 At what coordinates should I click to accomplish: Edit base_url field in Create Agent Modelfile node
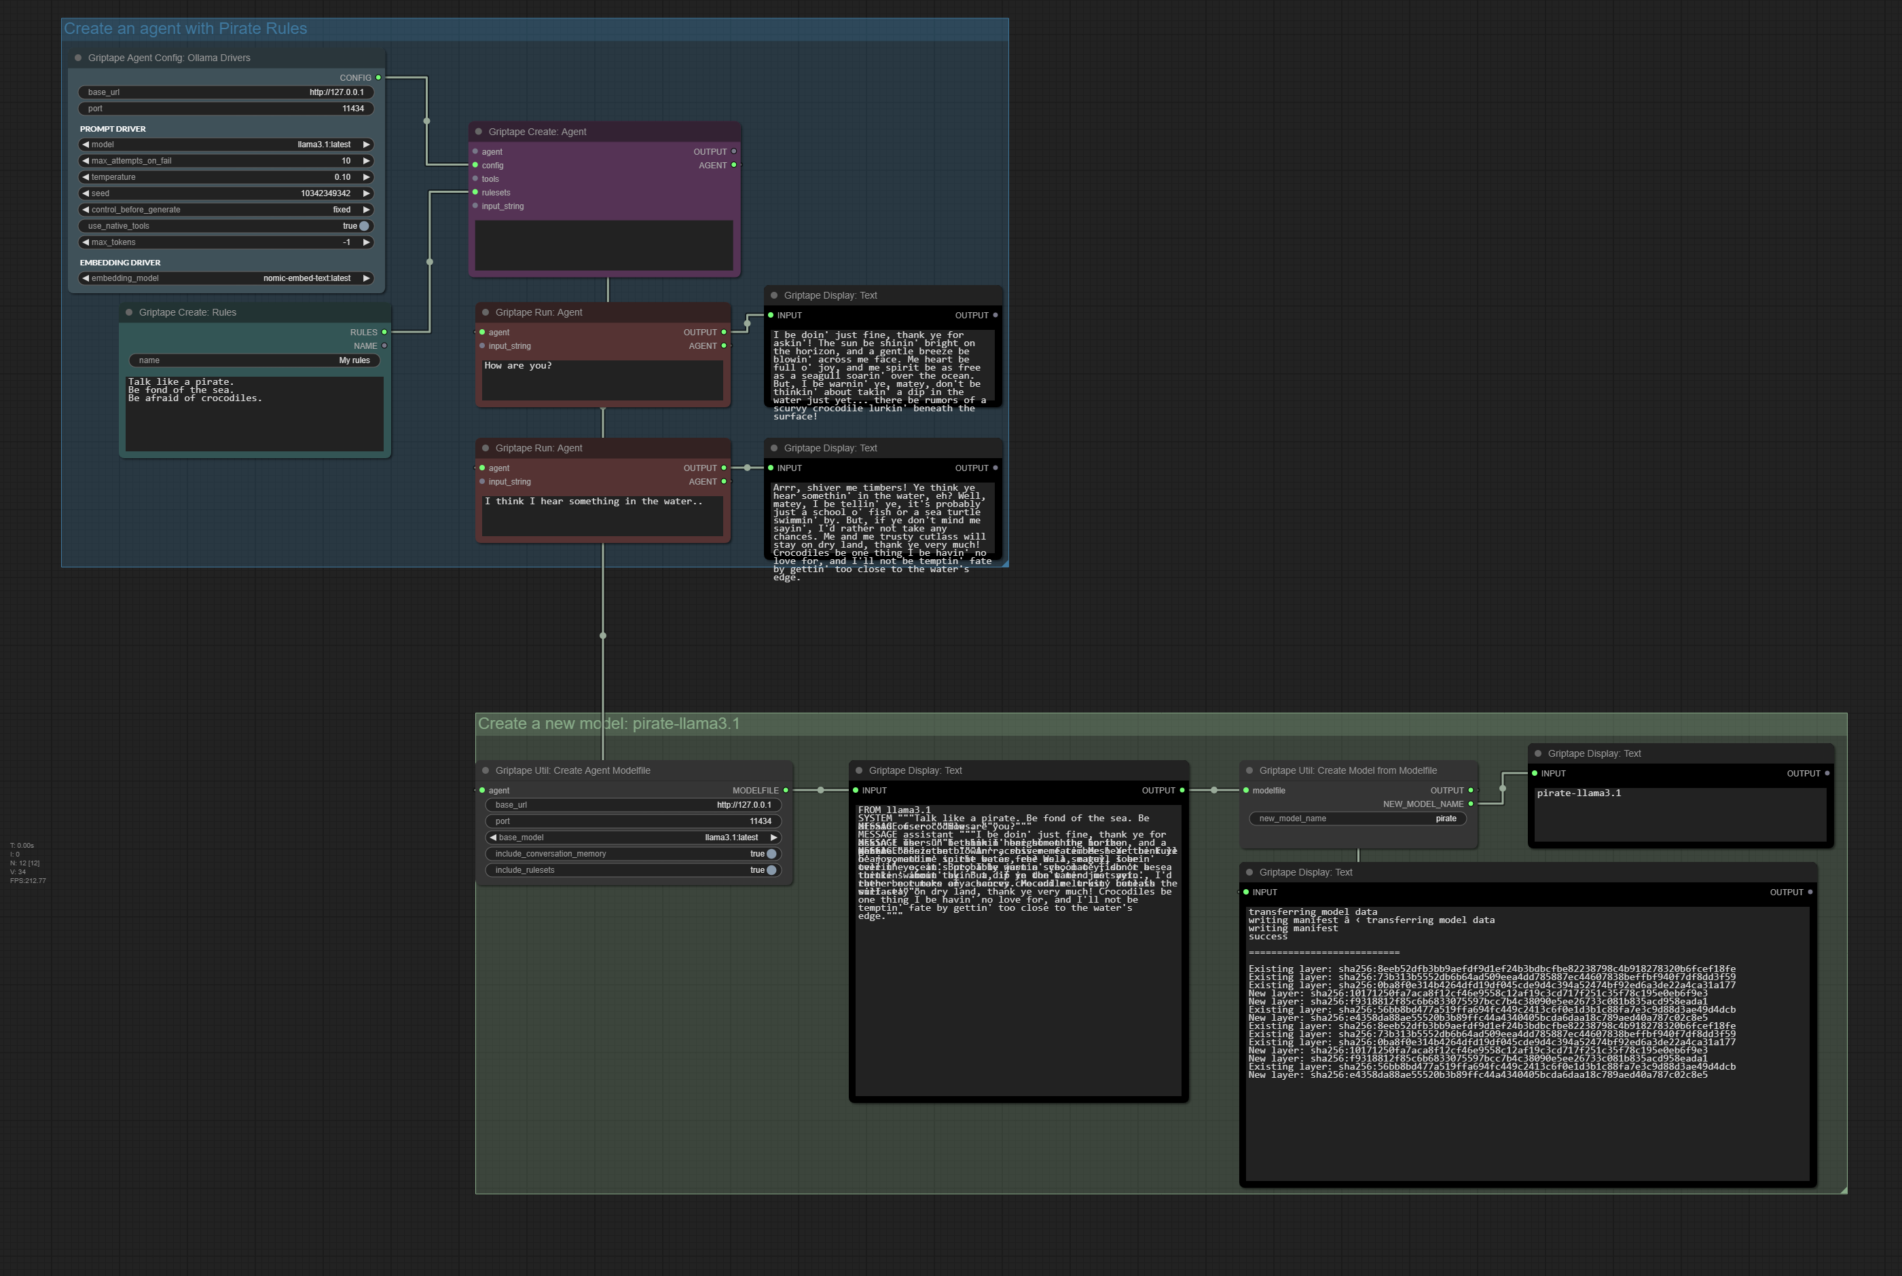pyautogui.click(x=634, y=805)
